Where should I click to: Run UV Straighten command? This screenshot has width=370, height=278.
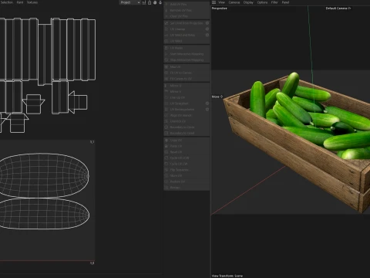(x=184, y=103)
